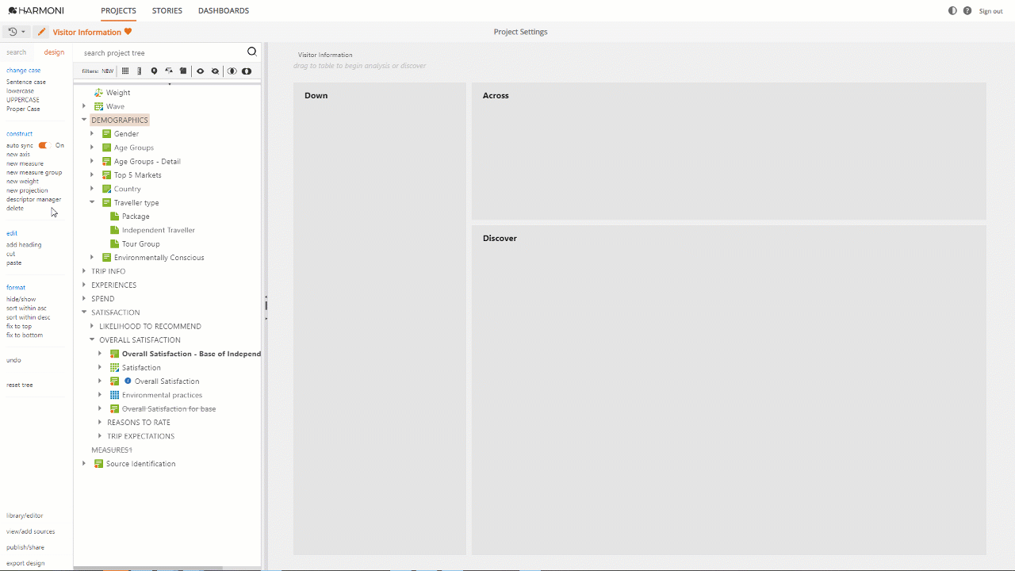Open the DASHBOARDS tab

pos(224,11)
